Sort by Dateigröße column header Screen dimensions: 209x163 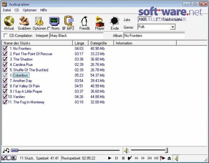point(101,43)
